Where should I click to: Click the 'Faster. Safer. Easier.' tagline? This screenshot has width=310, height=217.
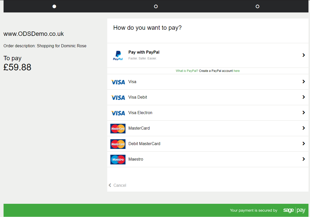pyautogui.click(x=143, y=58)
